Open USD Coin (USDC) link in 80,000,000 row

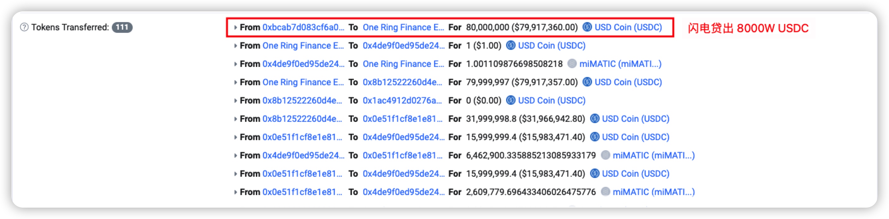pos(628,27)
